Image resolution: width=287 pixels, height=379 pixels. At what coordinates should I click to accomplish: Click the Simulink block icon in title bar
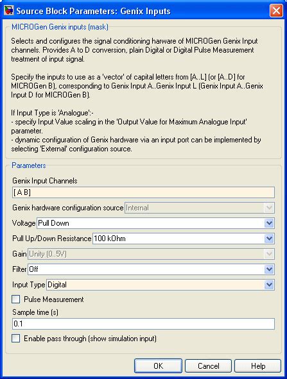(9, 11)
